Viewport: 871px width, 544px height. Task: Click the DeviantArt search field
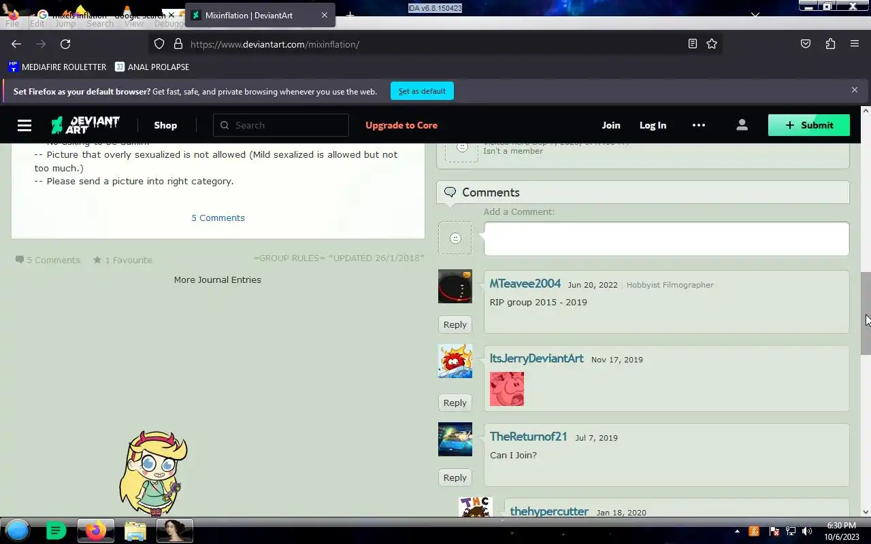281,125
